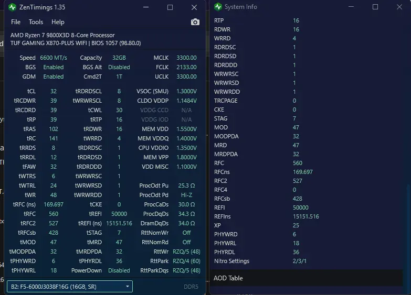Select the MODPDA row in System Info
This screenshot has width=411, height=295.
point(307,136)
